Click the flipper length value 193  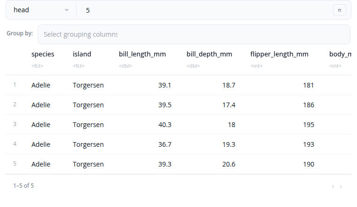coord(309,144)
